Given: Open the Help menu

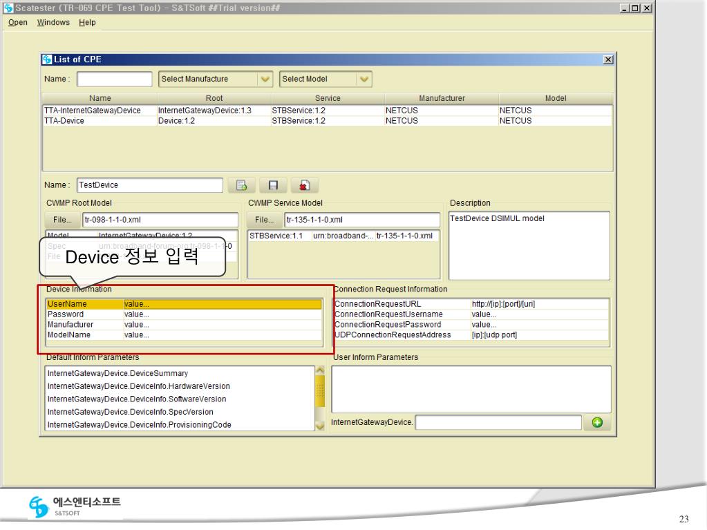Looking at the screenshot, I should (x=87, y=23).
